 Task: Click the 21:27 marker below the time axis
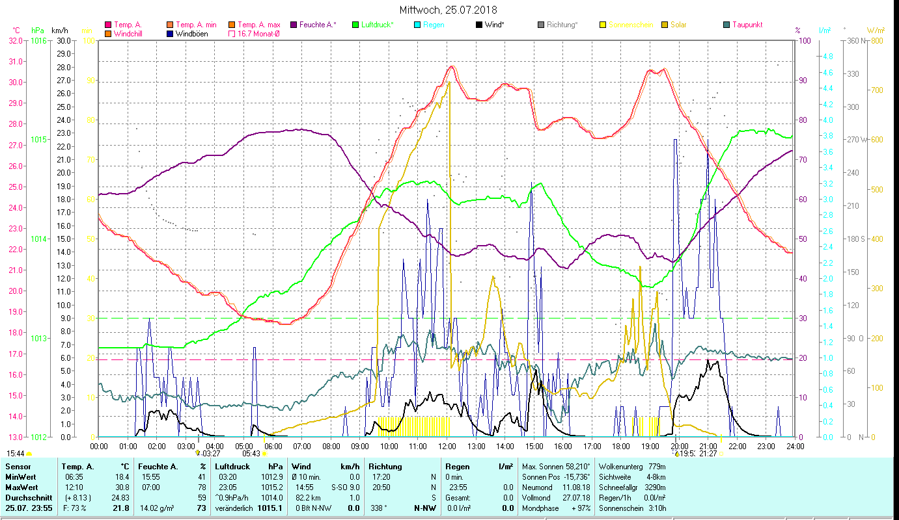(x=708, y=454)
